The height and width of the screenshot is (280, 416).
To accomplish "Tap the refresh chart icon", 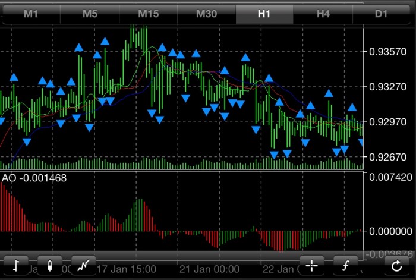I will pyautogui.click(x=396, y=265).
